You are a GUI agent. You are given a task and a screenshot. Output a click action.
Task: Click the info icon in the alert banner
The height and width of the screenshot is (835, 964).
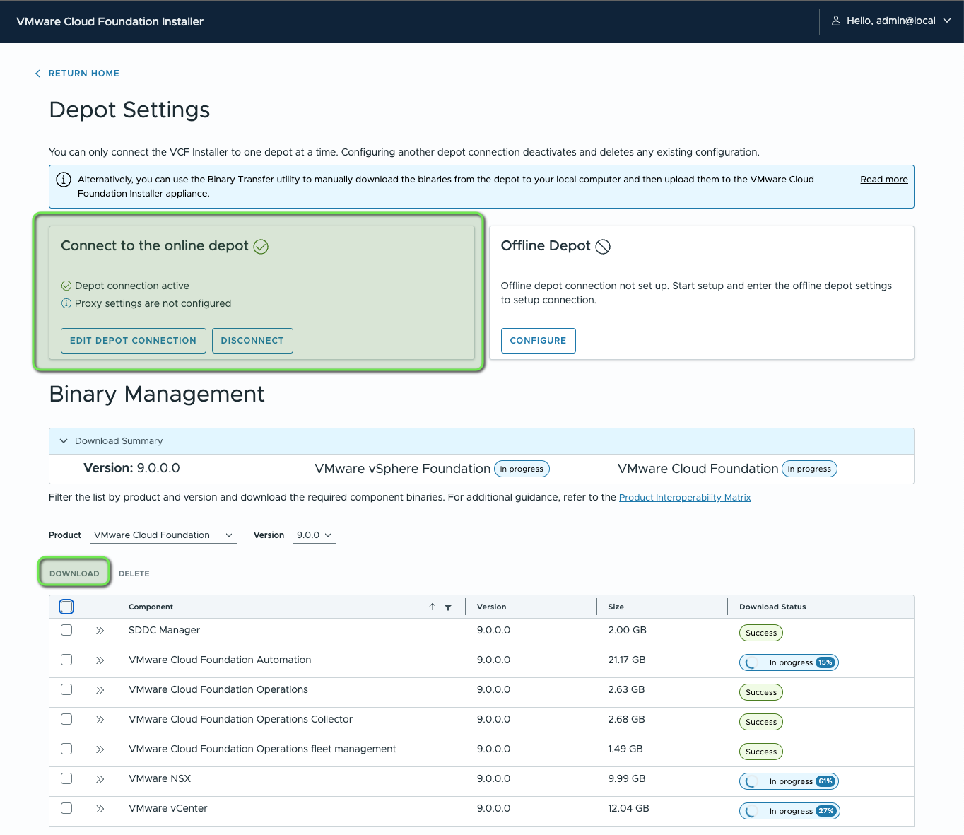pos(64,180)
